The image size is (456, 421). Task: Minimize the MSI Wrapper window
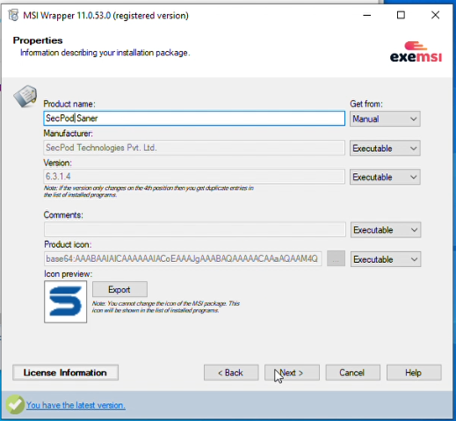coord(367,15)
